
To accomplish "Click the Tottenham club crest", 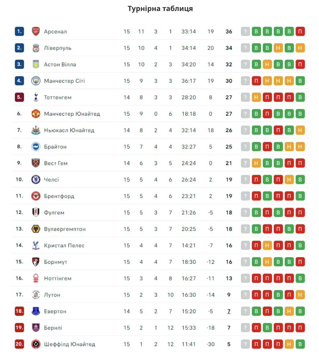I will click(36, 97).
